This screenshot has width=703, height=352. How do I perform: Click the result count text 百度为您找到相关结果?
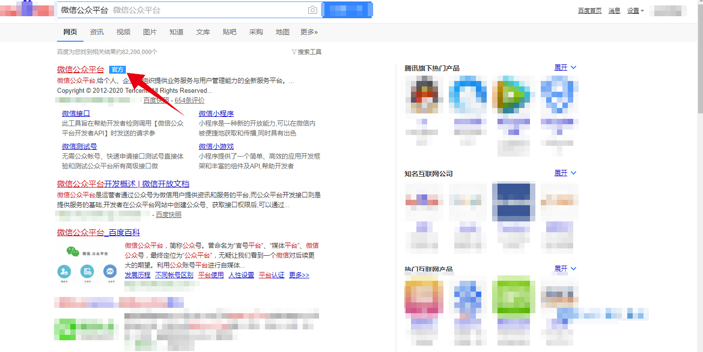point(107,52)
